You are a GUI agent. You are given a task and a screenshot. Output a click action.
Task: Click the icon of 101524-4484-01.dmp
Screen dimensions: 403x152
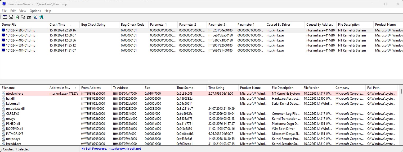(3, 50)
